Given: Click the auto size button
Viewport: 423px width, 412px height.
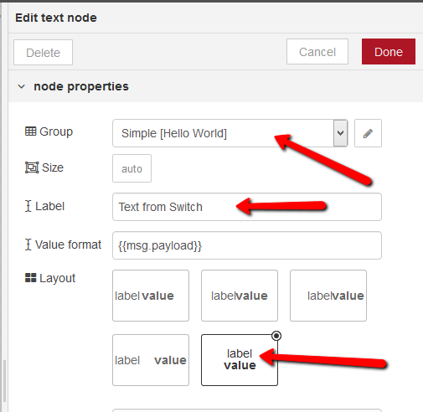Looking at the screenshot, I should pyautogui.click(x=132, y=168).
